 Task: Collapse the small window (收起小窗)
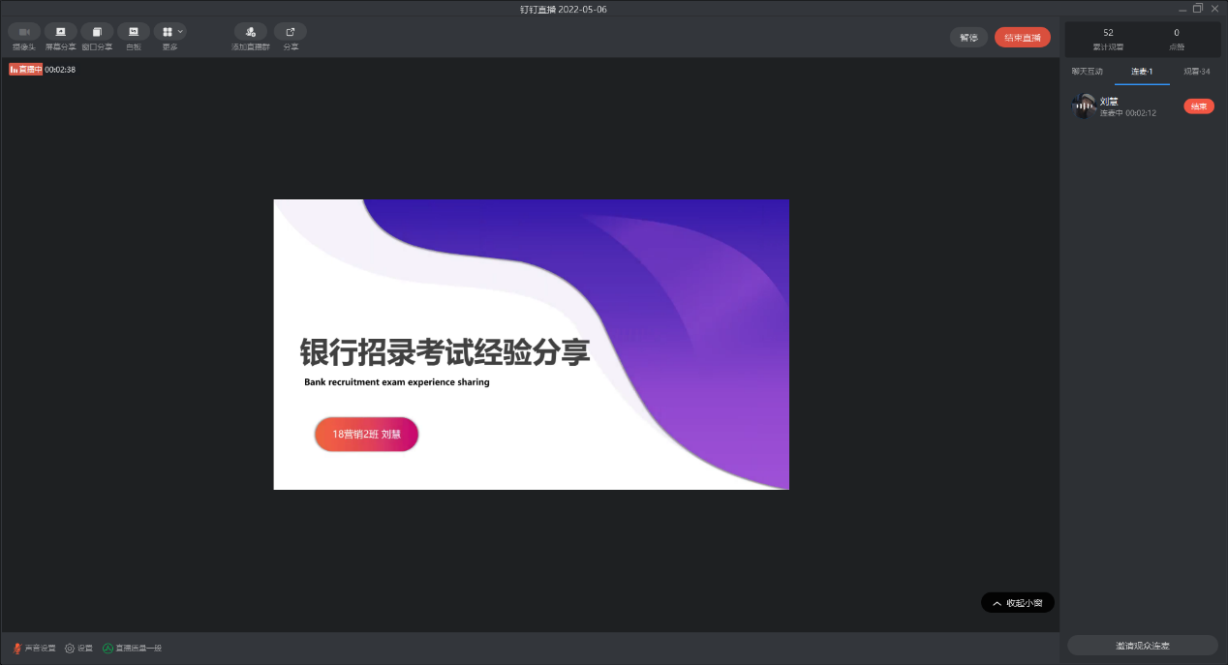click(1017, 603)
